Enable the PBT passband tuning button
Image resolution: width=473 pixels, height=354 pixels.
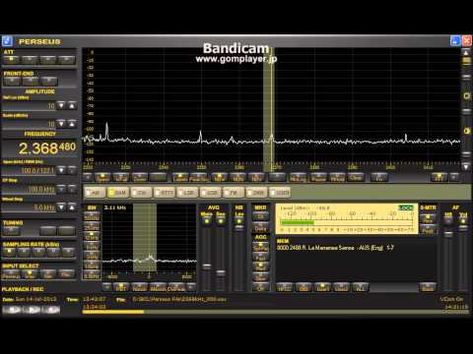coord(121,287)
